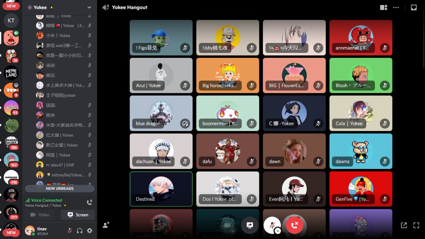This screenshot has width=425, height=239.
Task: Select member 红太狼 | Yokee
Action: (x=64, y=135)
